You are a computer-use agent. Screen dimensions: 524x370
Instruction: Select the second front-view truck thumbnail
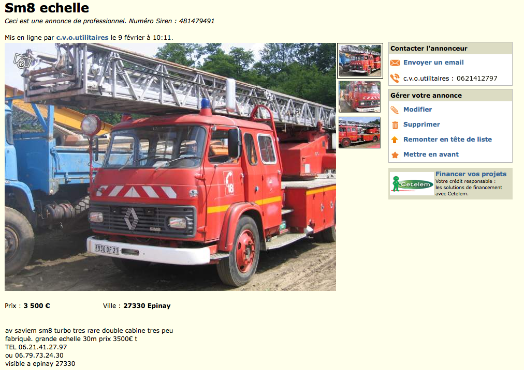[x=359, y=97]
